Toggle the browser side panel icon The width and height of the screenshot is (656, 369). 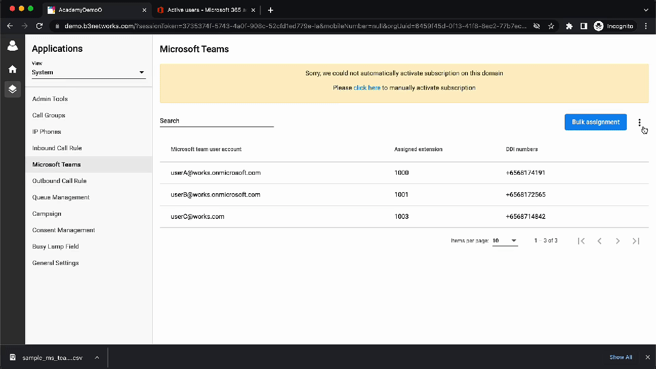pyautogui.click(x=584, y=26)
